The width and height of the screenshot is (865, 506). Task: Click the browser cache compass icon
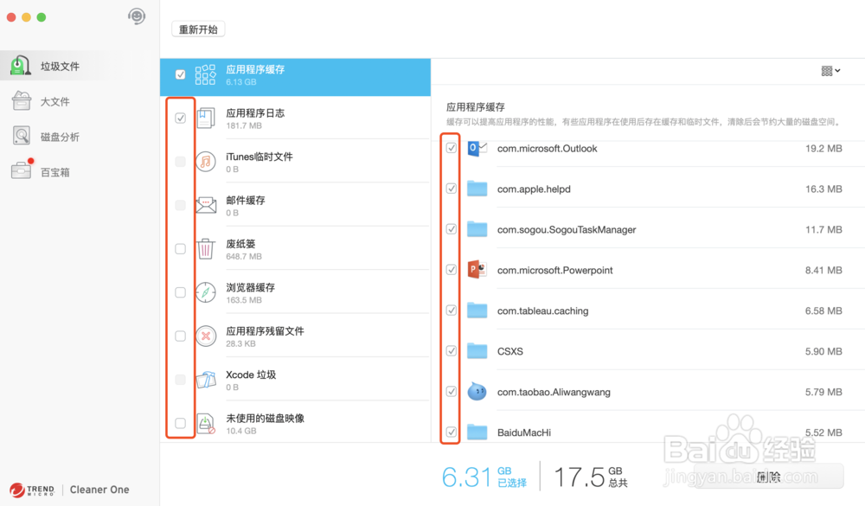(x=205, y=292)
